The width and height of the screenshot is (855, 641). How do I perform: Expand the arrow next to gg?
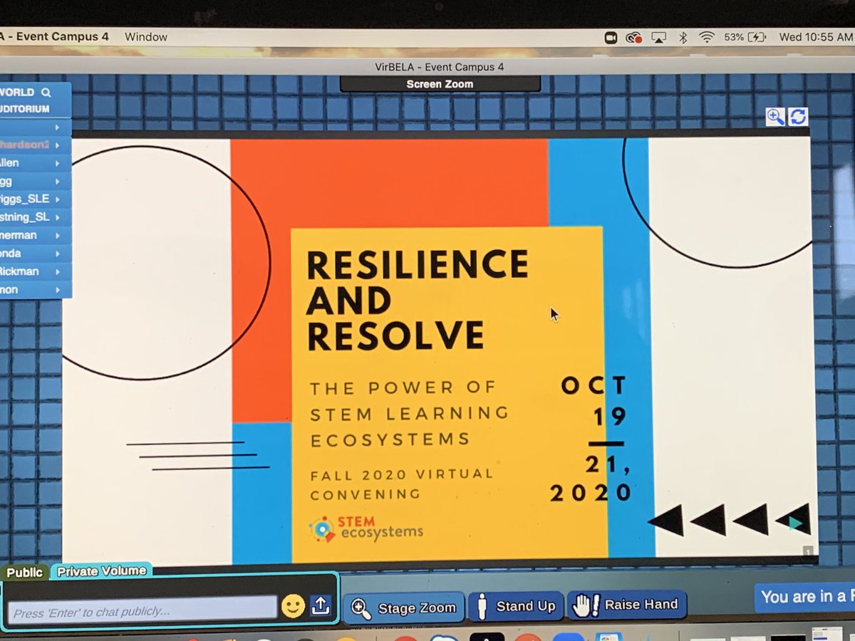pos(57,182)
